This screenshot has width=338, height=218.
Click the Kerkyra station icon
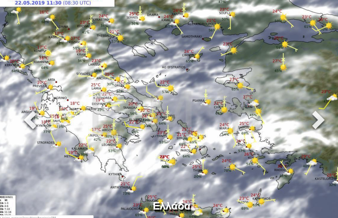pos(22,66)
